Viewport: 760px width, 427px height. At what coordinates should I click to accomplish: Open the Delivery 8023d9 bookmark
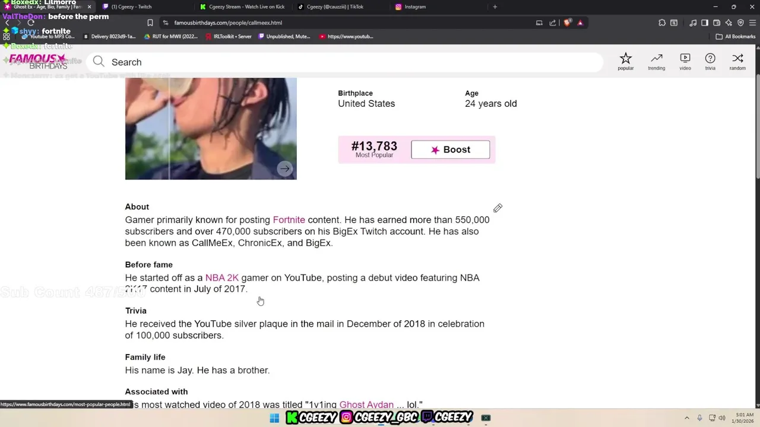click(110, 36)
